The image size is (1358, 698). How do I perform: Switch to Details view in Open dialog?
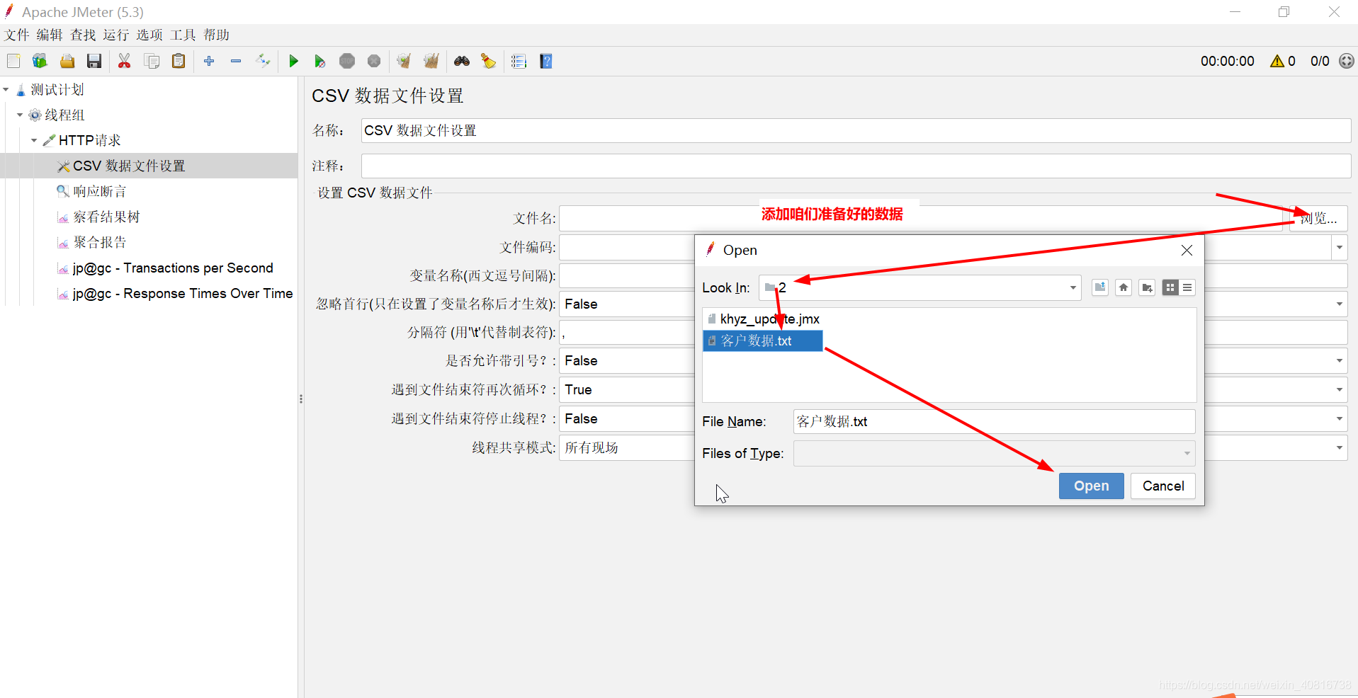[x=1187, y=287]
